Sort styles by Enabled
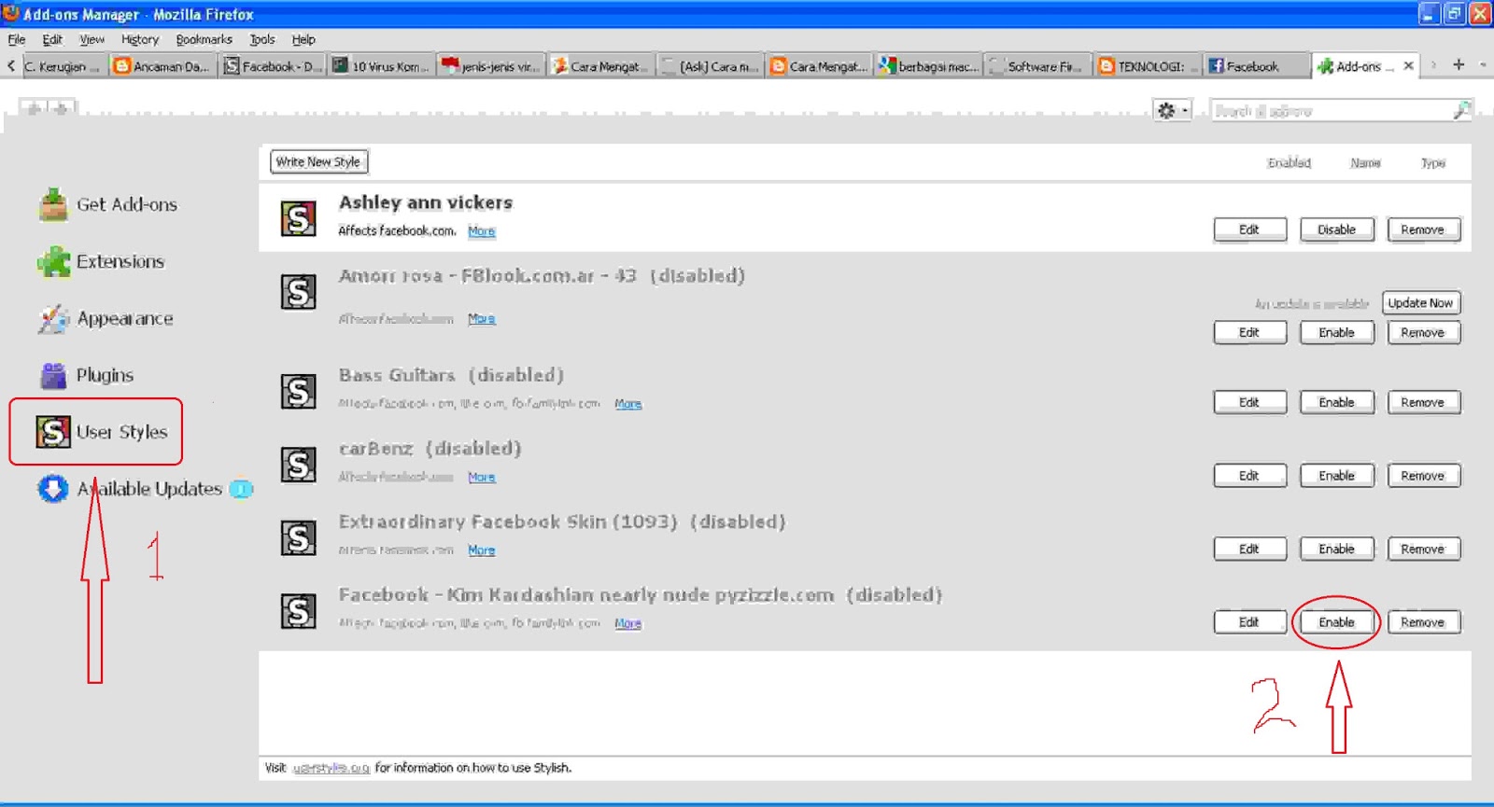The height and width of the screenshot is (807, 1494). pyautogui.click(x=1289, y=162)
